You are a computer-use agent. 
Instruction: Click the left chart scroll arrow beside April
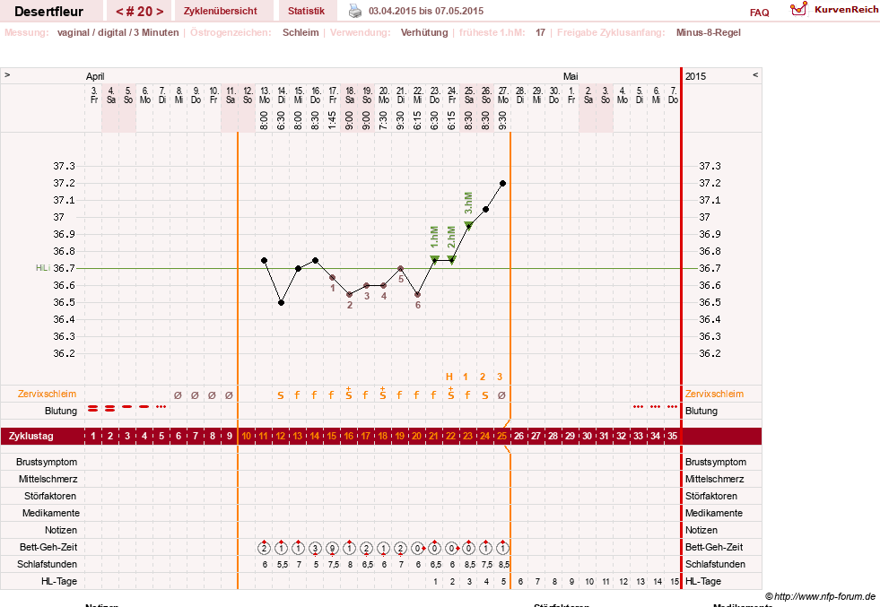(7, 74)
